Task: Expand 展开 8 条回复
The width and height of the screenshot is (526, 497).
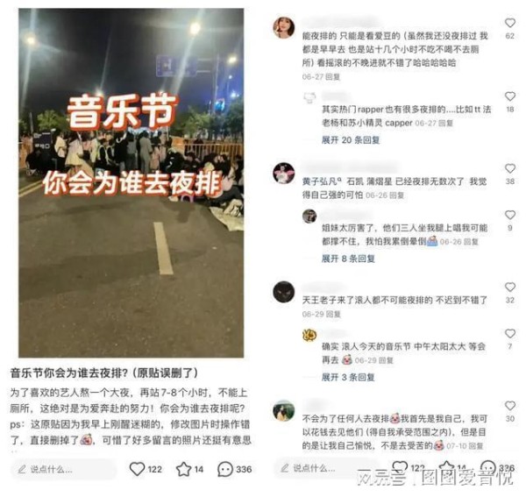Action: coord(348,259)
